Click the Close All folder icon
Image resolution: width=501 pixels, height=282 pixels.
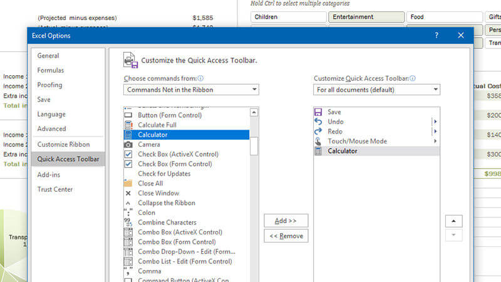[128, 183]
